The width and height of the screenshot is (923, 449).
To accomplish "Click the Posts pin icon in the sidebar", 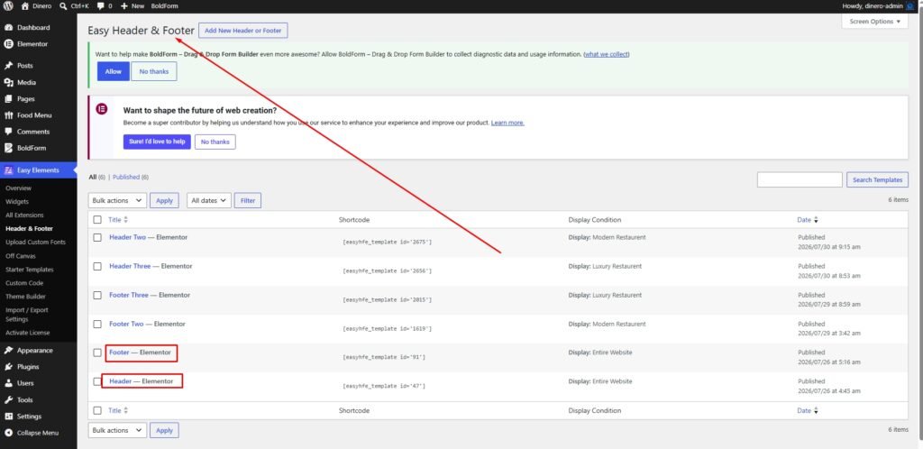I will point(8,65).
